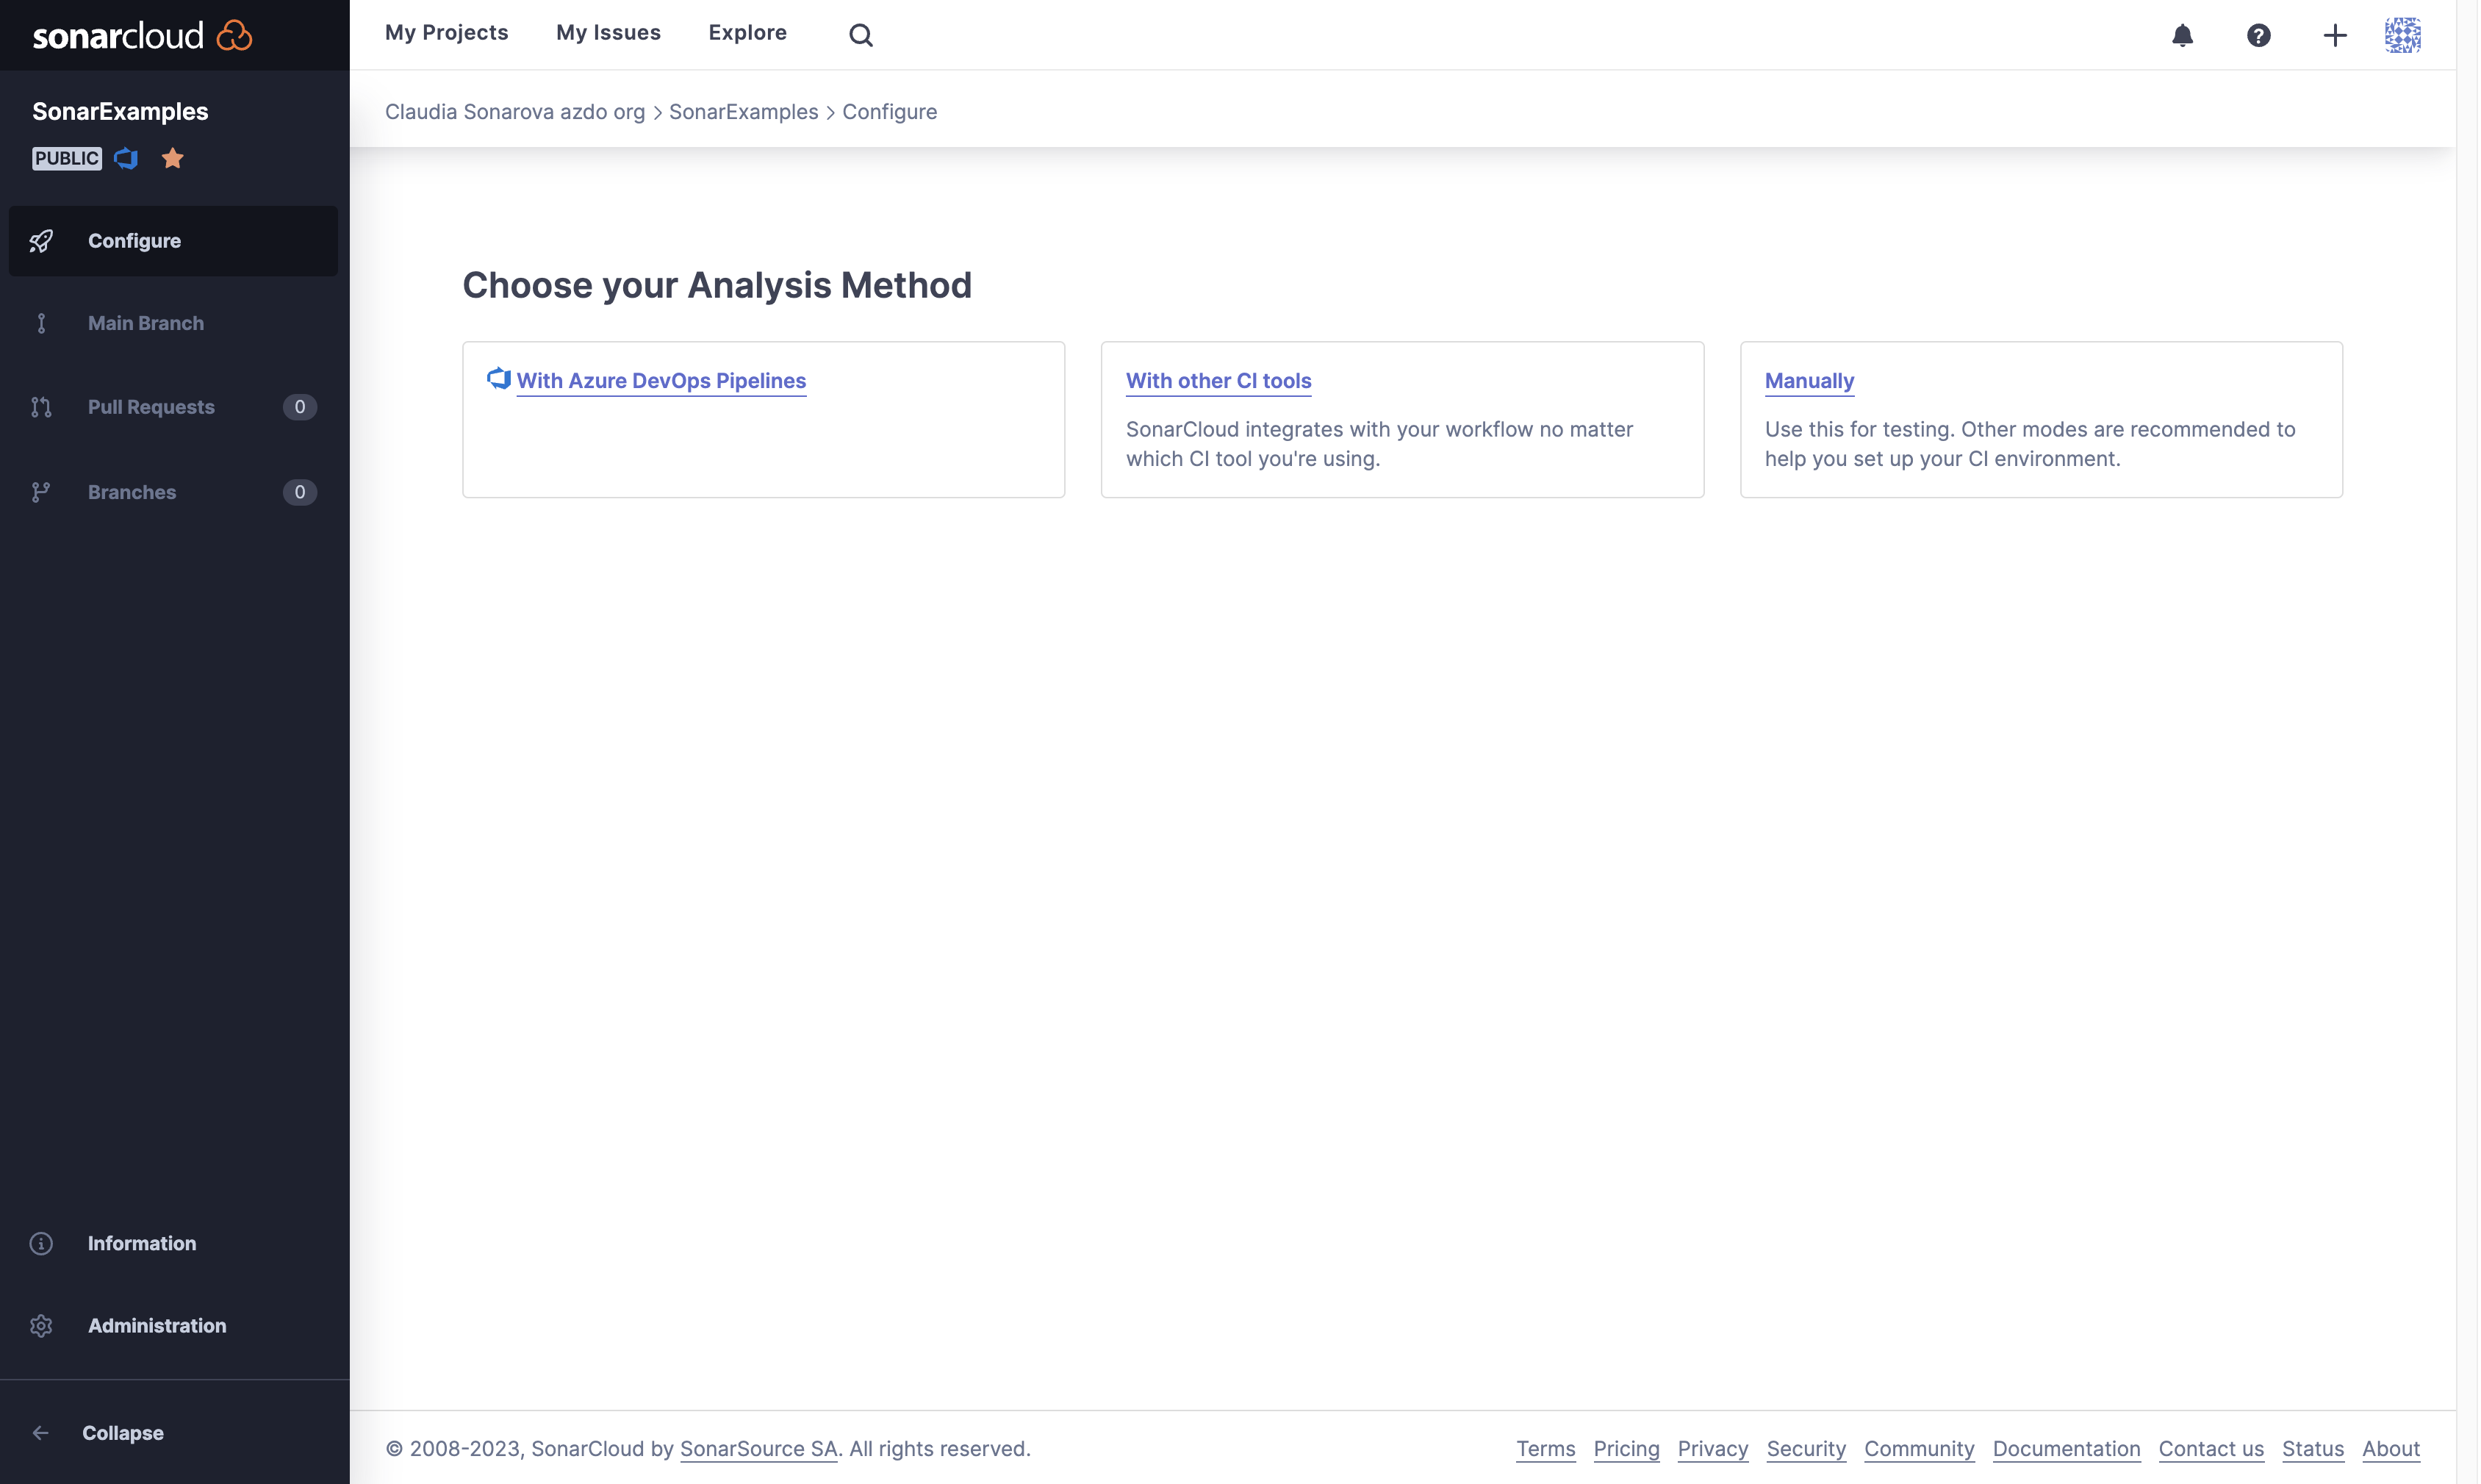2481x1484 pixels.
Task: Click the PUBLIC visibility badge
Action: (x=67, y=158)
